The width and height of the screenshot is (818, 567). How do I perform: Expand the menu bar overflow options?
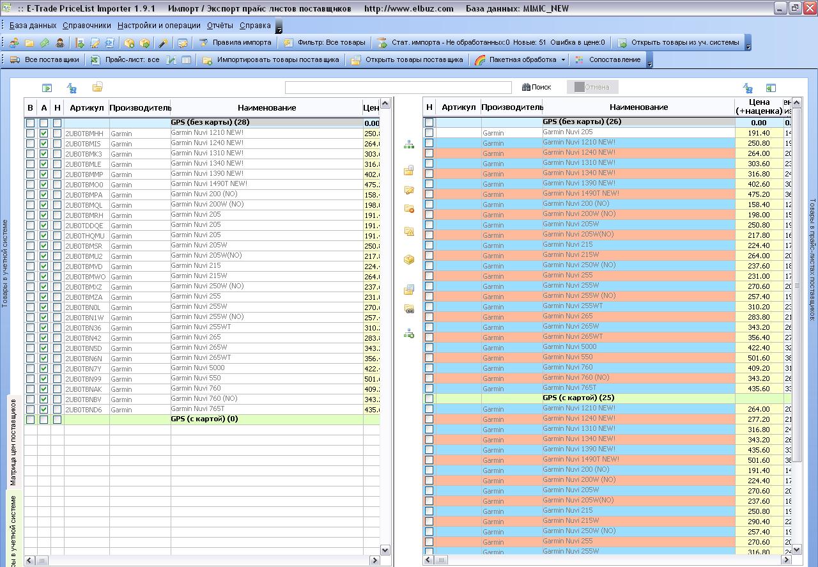tap(279, 26)
